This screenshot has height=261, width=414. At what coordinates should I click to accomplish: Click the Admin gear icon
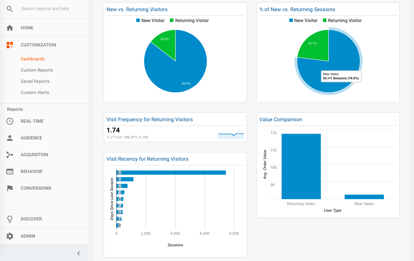10,236
